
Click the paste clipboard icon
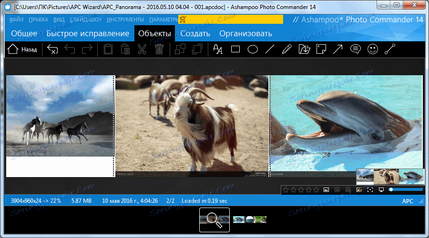(x=125, y=49)
